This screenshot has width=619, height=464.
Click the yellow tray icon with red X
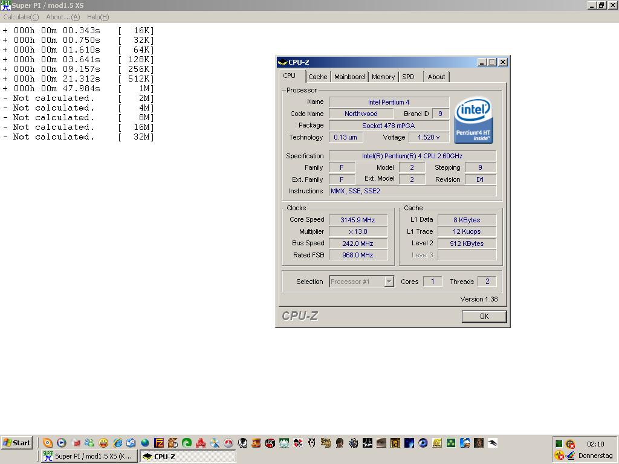click(559, 456)
